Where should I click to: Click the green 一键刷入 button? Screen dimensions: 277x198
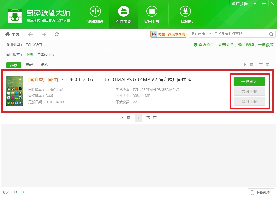(x=249, y=81)
